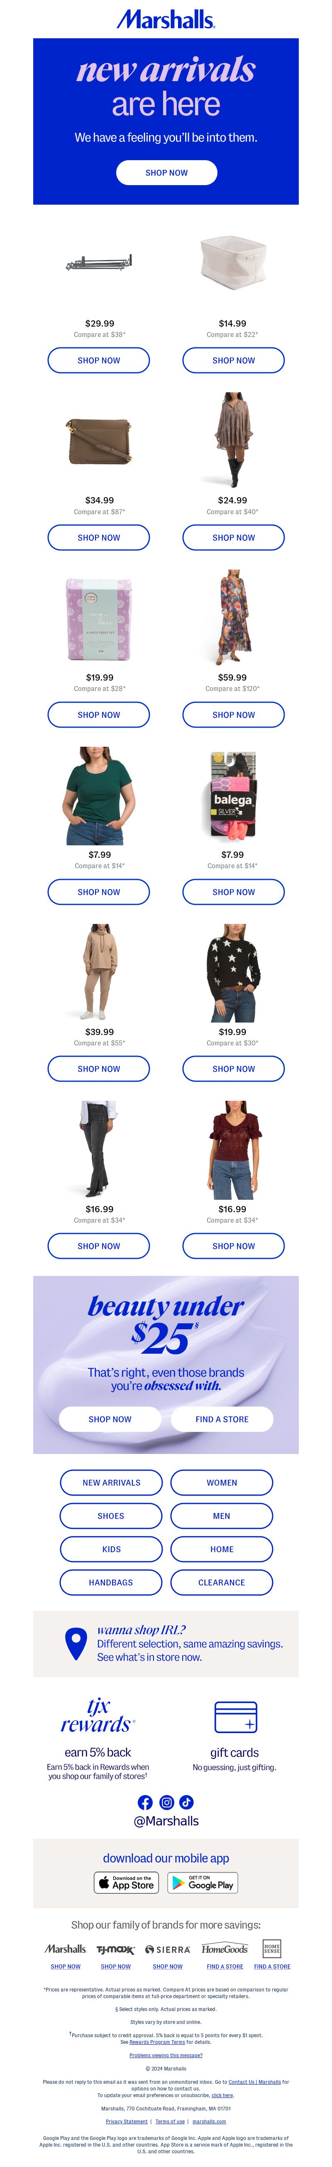Open the Marshalls Instagram icon
332x2167 pixels.
point(167,1802)
